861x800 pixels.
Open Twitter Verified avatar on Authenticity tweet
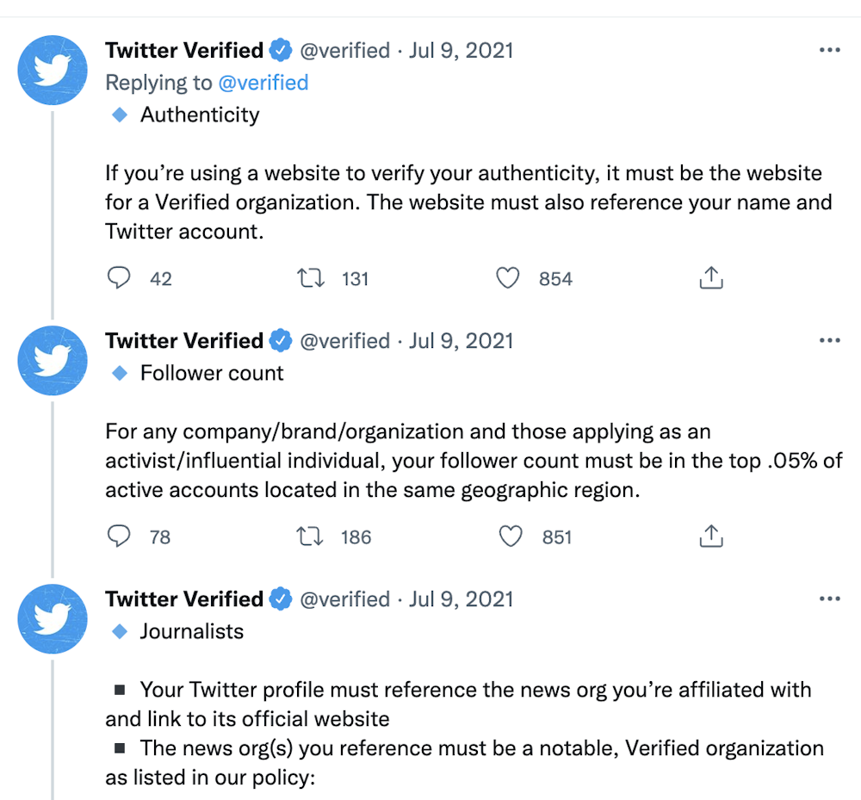53,71
